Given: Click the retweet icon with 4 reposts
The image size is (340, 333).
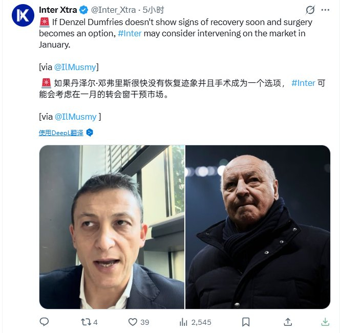Looking at the screenshot, I should point(86,322).
